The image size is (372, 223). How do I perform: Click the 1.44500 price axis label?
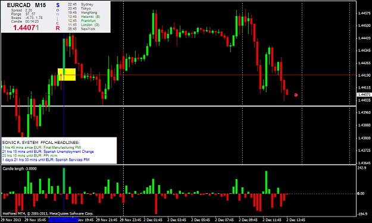point(364,26)
